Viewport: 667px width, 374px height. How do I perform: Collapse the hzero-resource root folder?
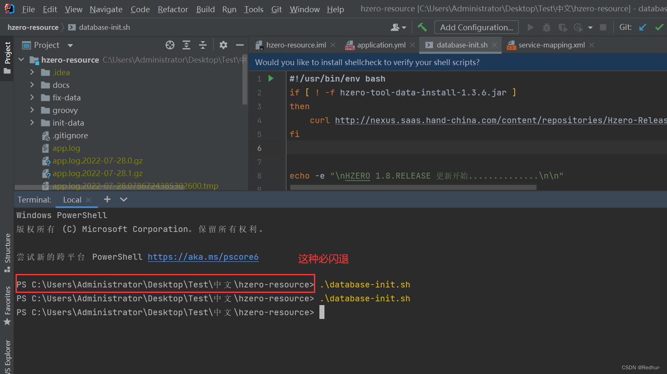click(21, 60)
